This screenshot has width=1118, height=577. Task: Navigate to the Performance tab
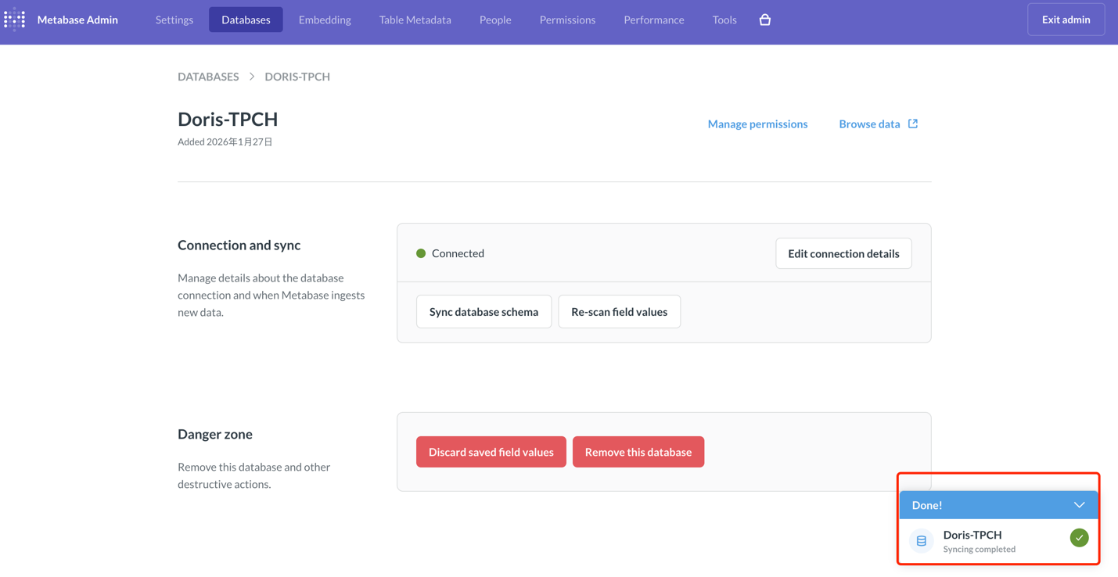tap(653, 20)
